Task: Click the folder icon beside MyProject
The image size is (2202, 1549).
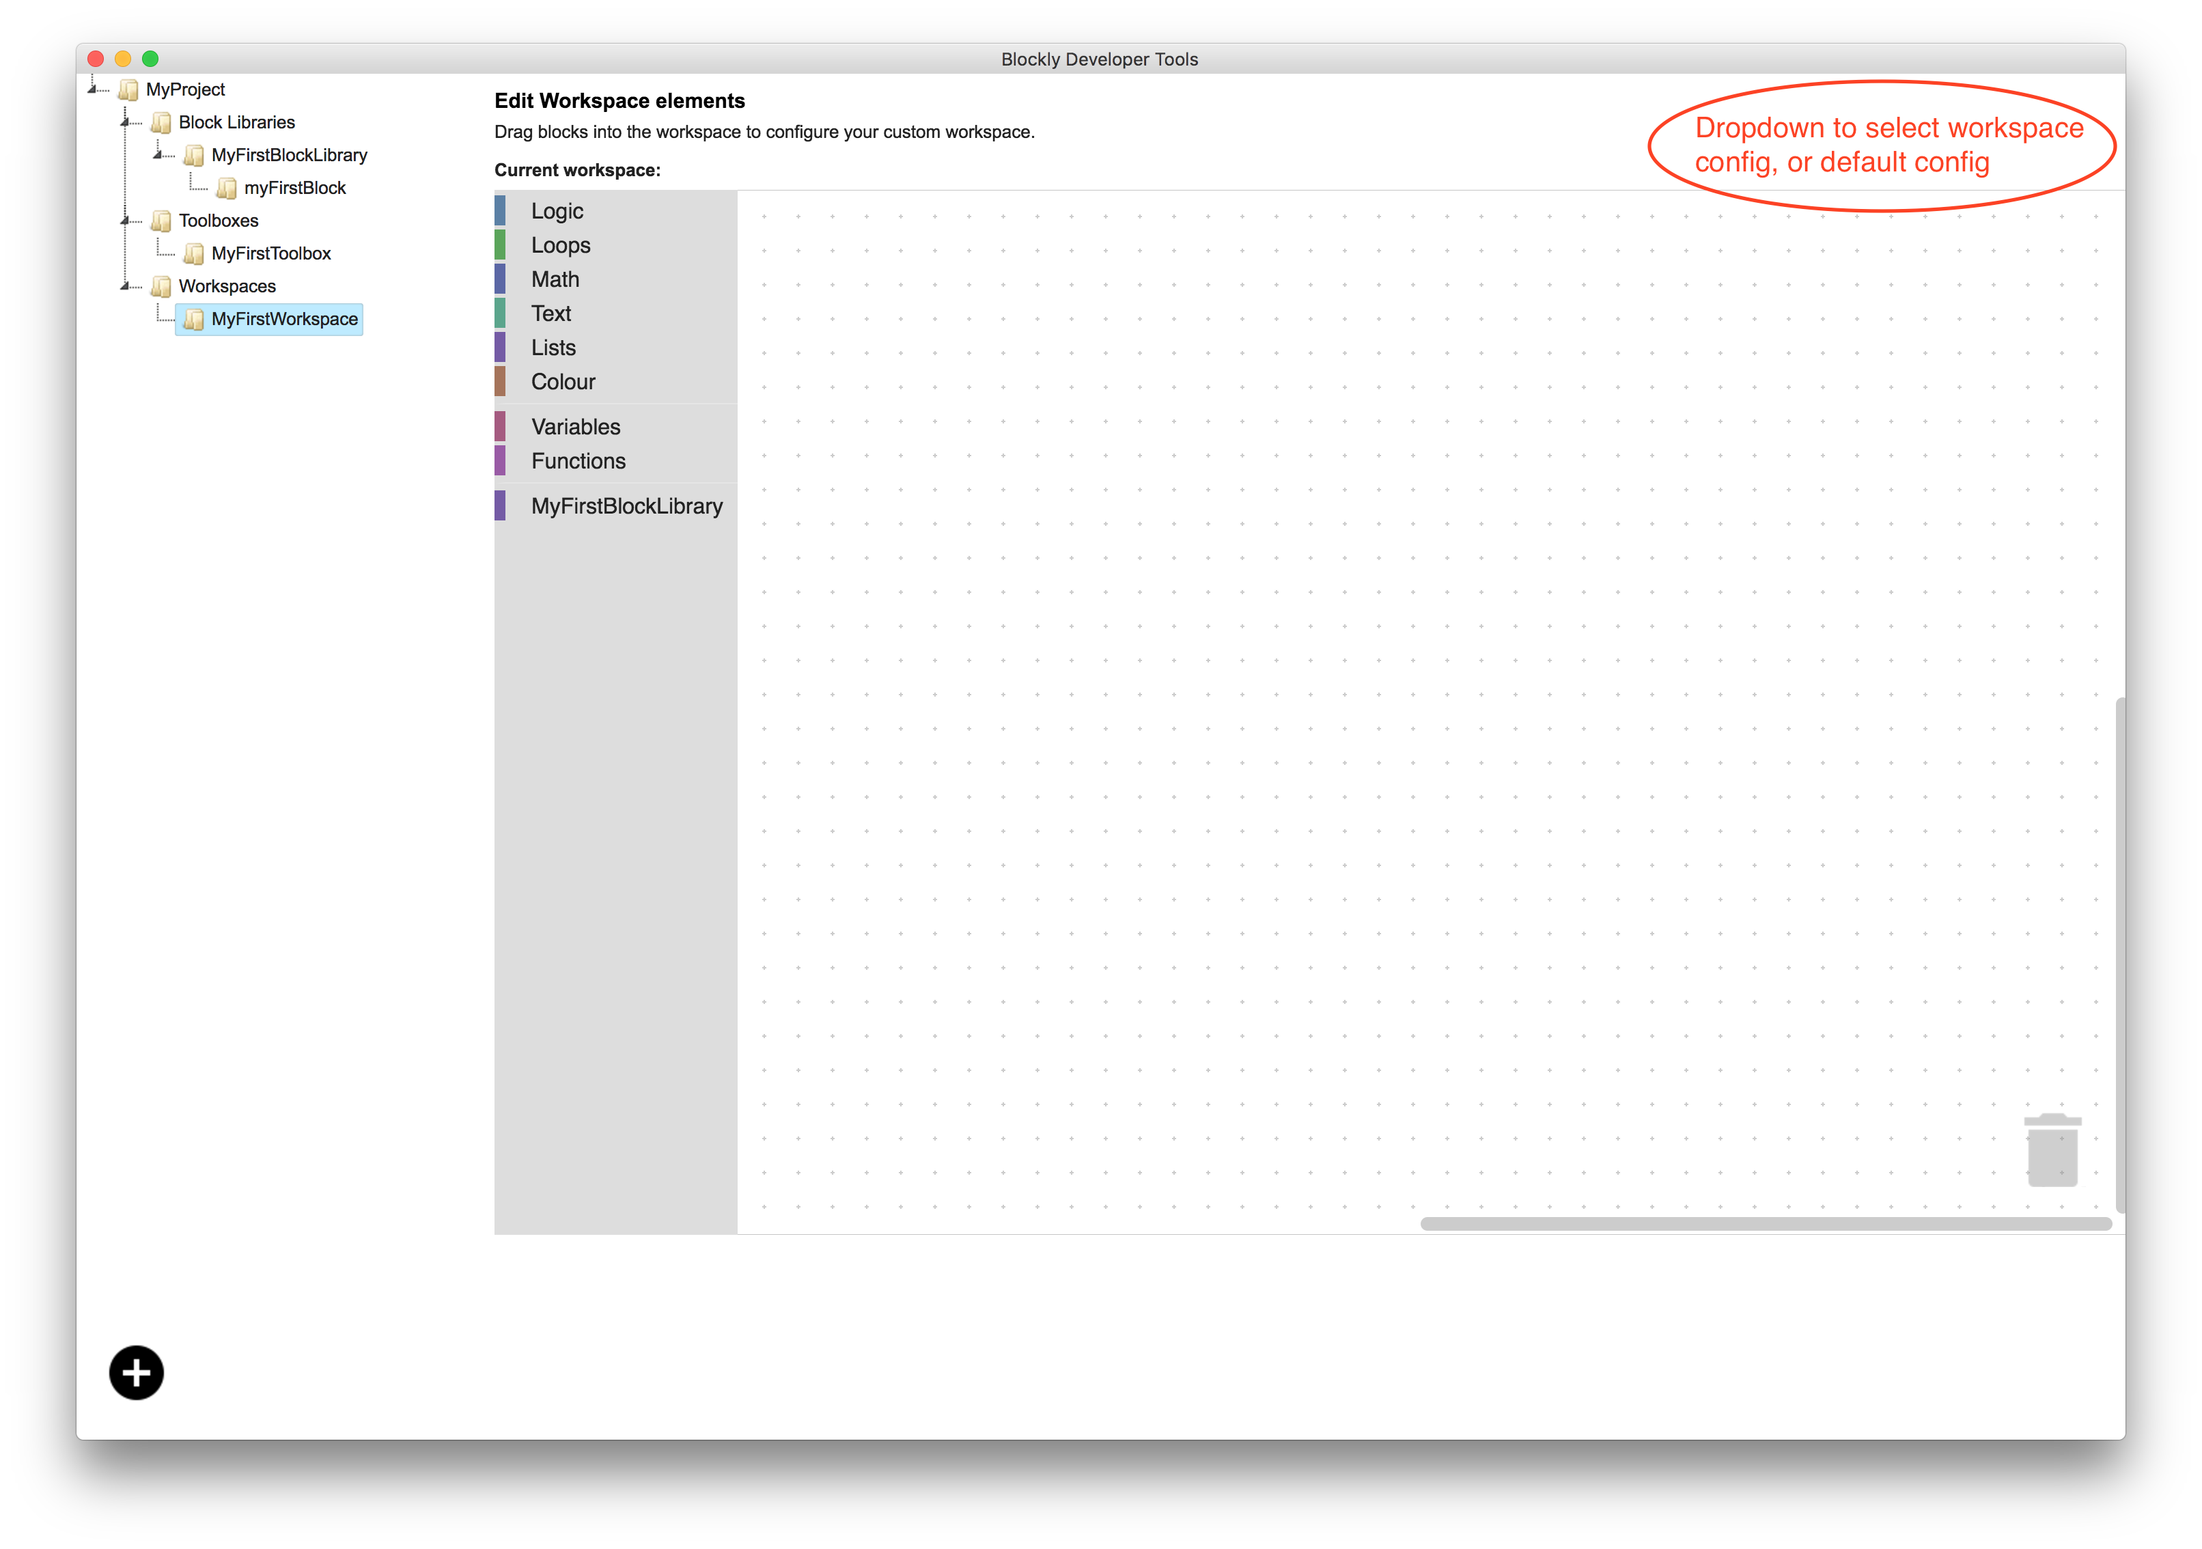Action: coord(128,89)
